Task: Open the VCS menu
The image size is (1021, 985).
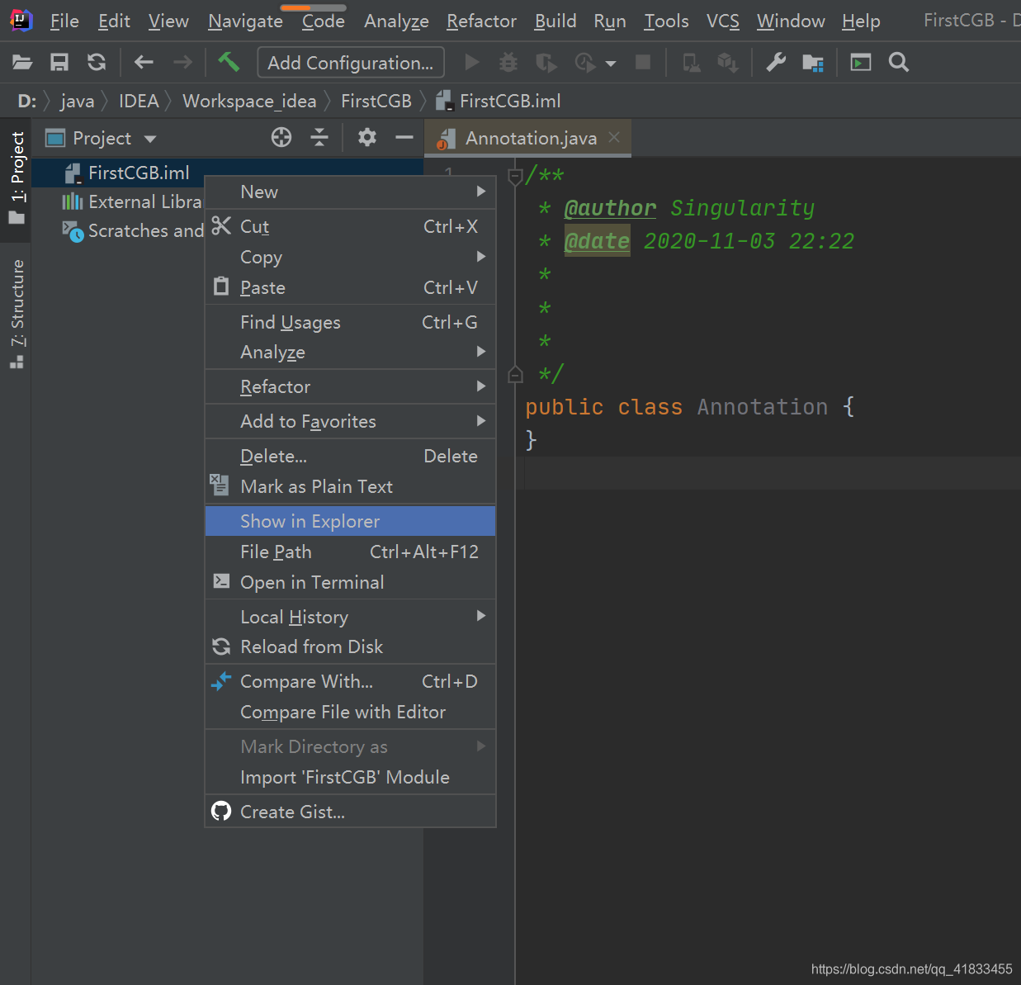Action: (x=723, y=21)
